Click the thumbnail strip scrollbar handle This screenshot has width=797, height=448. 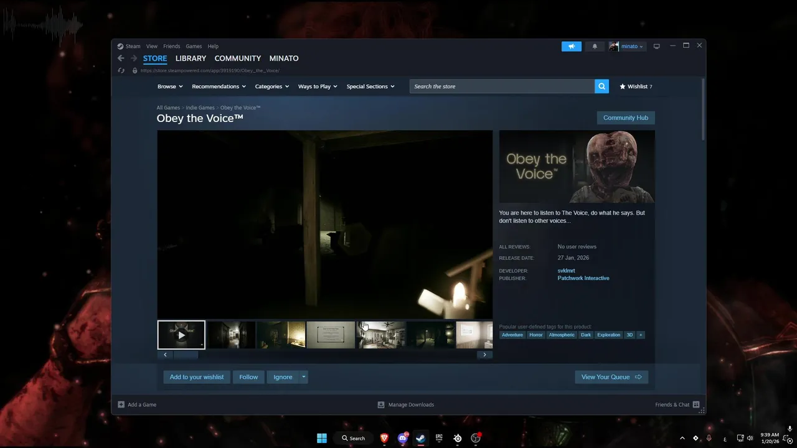(x=186, y=355)
